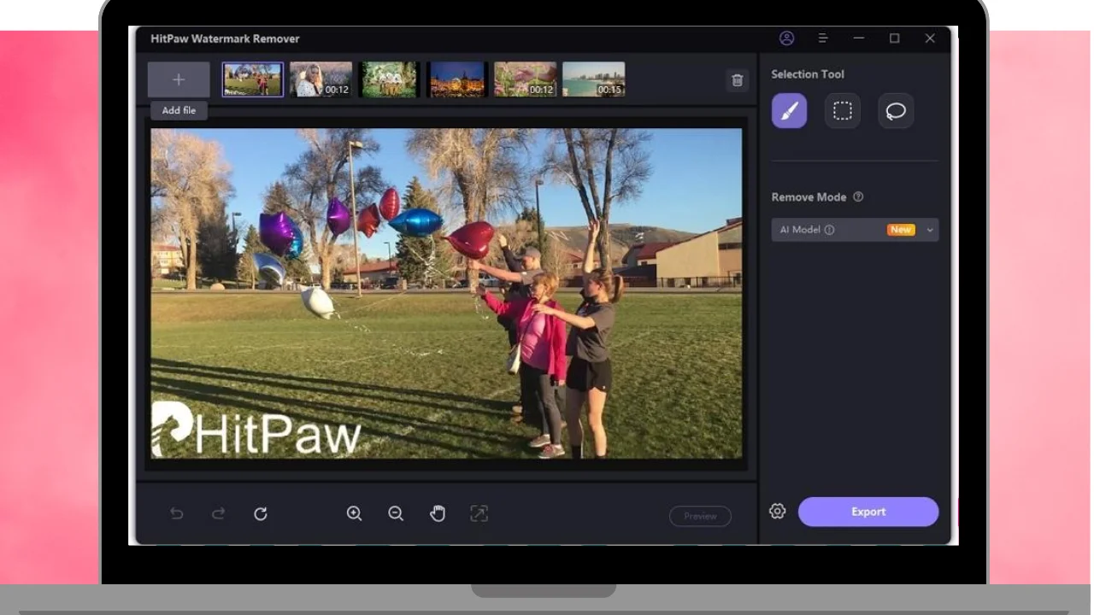This screenshot has height=615, width=1094.
Task: Delete files with the trash icon
Action: (x=738, y=80)
